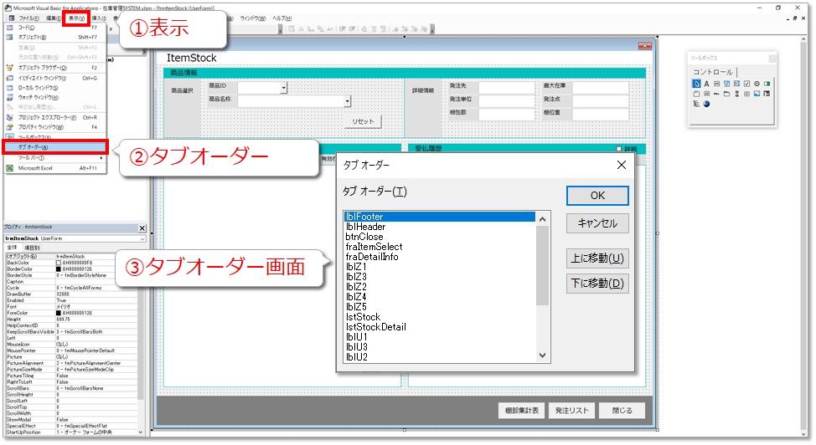Click the リセット button on the form
This screenshot has width=816, height=445.
click(363, 121)
